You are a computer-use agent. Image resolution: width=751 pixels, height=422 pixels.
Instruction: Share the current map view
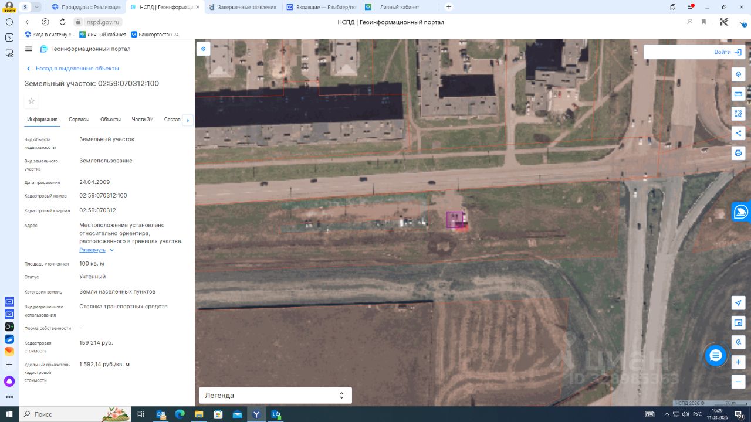738,133
